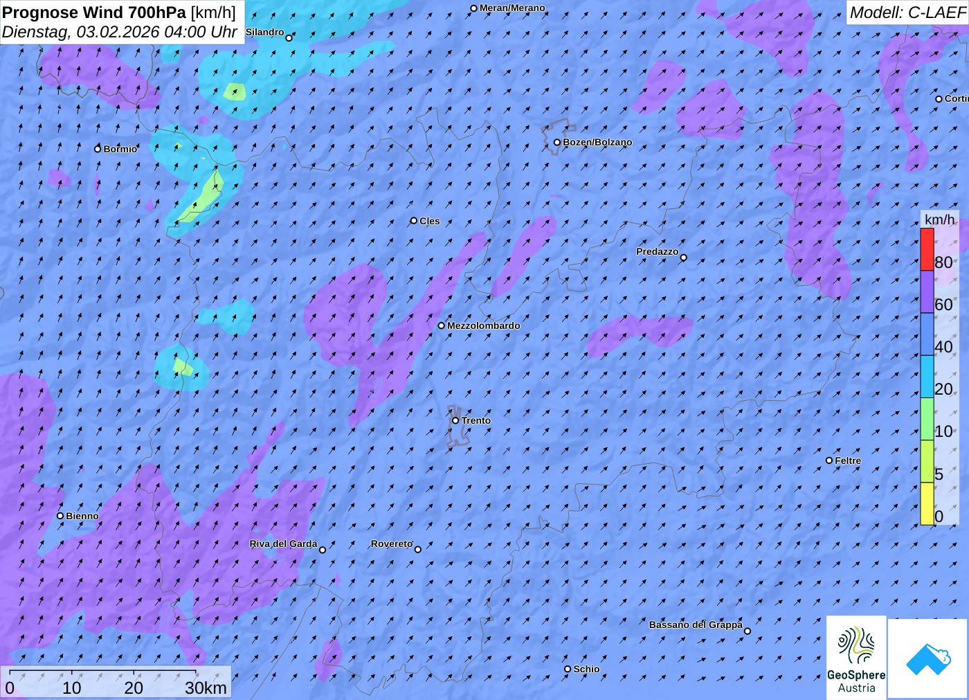Click the yellow-green 5 km/h legend swatch
Screen dimensions: 969x700
coord(927,462)
